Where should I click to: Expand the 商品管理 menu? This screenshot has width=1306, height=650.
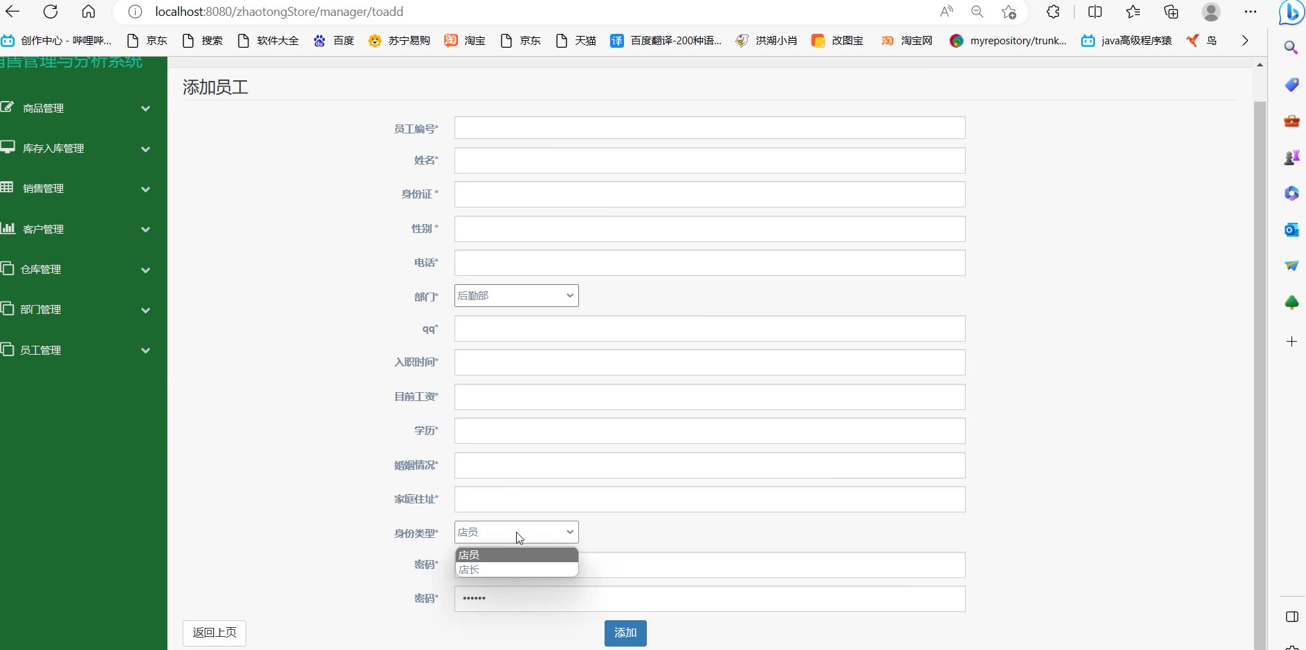click(x=76, y=109)
